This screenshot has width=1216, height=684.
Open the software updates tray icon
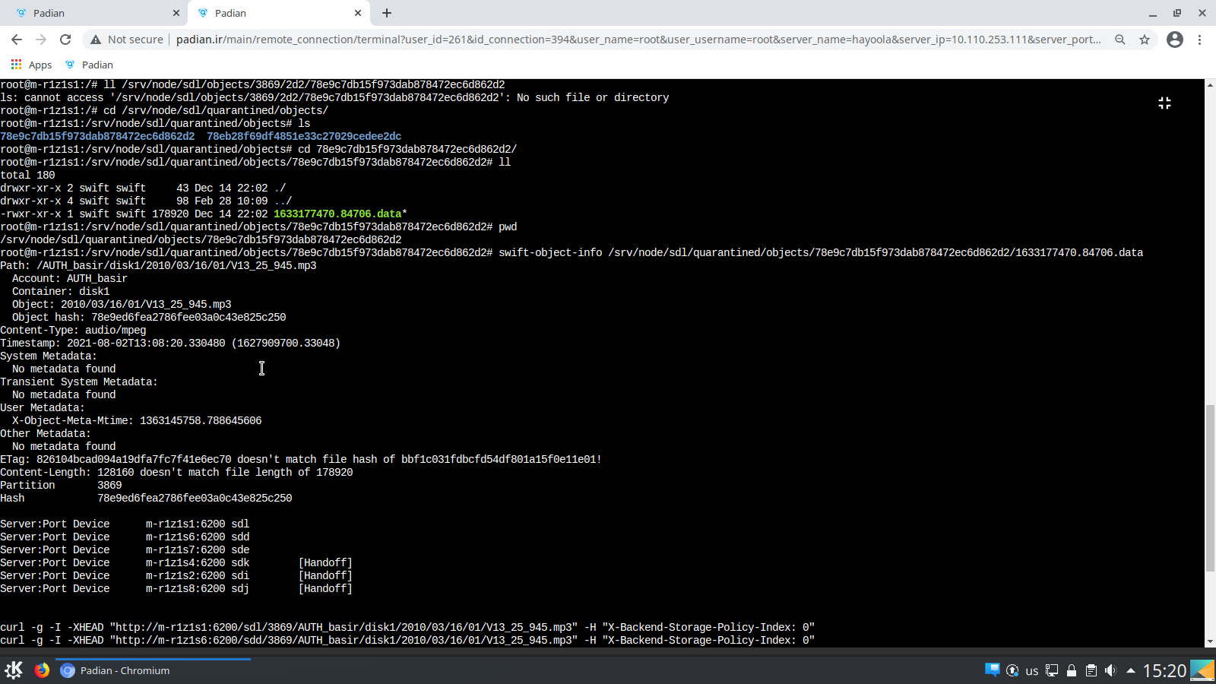pyautogui.click(x=1012, y=670)
